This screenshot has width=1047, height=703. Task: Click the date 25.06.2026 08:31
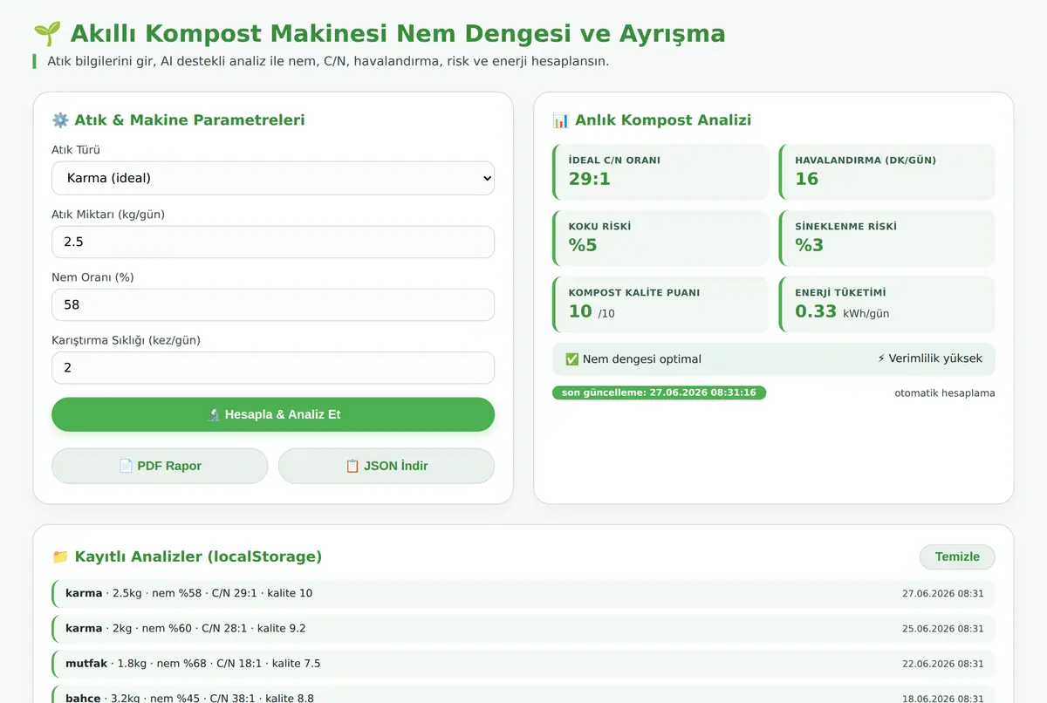click(943, 629)
